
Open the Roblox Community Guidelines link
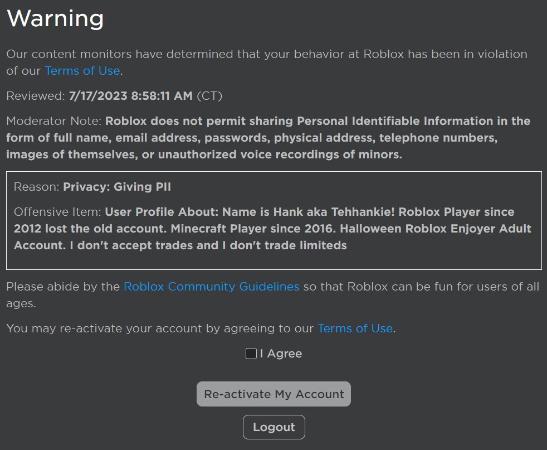(x=212, y=287)
